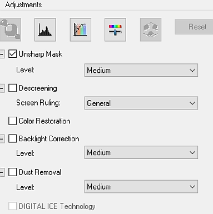The image size is (213, 214).
Task: Tick the DIGITAL ICE Technology checkbox
Action: pyautogui.click(x=12, y=206)
